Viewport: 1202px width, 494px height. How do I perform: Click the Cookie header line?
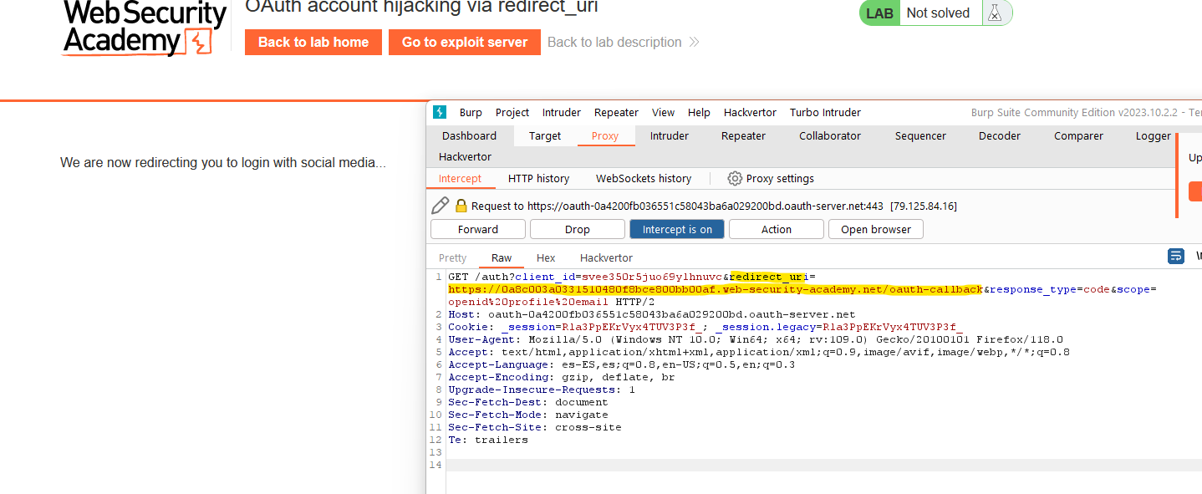[x=705, y=327]
